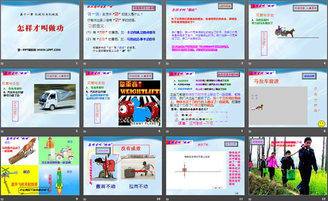The width and height of the screenshot is (328, 201).
Task: Click the animation star icon under slide 2
Action: click(x=84, y=63)
